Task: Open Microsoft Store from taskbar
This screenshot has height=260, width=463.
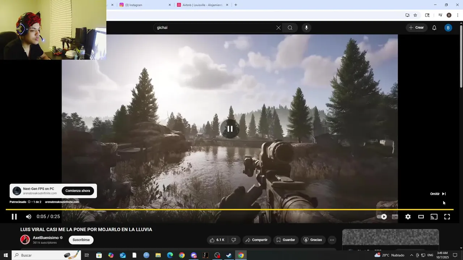Action: click(x=99, y=255)
